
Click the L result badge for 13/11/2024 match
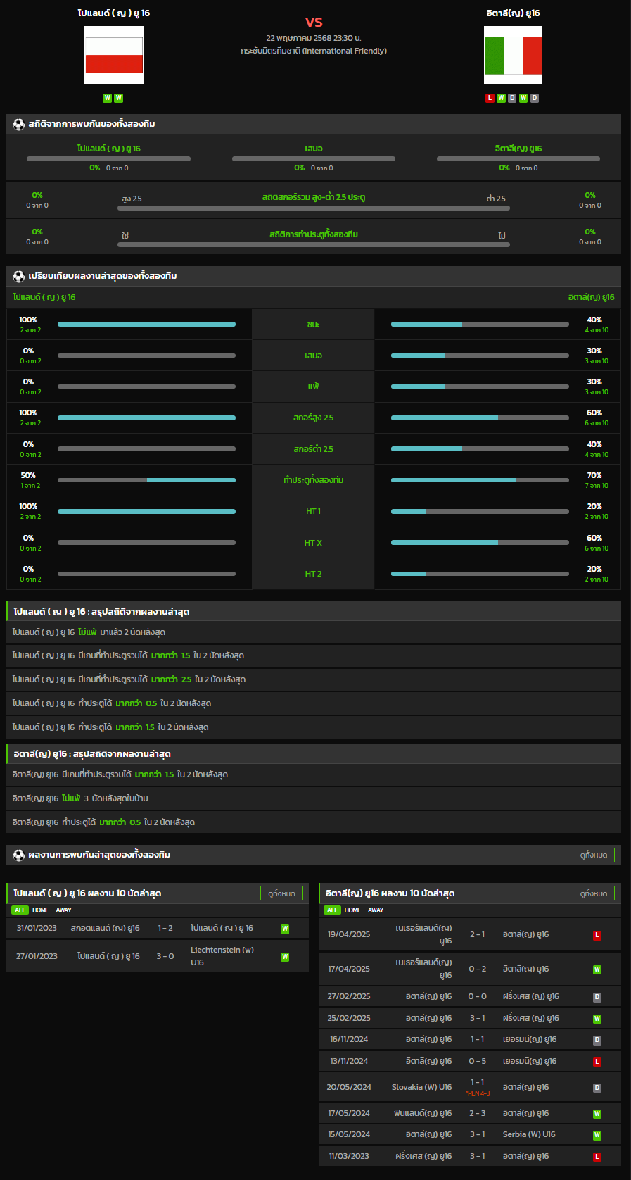coord(597,1062)
